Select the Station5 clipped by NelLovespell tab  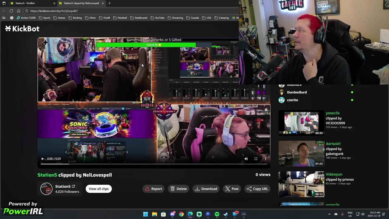click(81, 3)
